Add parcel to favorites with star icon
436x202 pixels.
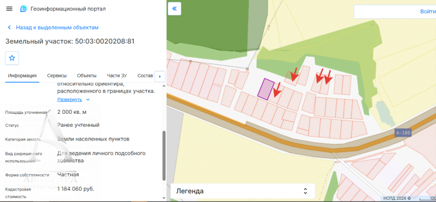[x=12, y=58]
